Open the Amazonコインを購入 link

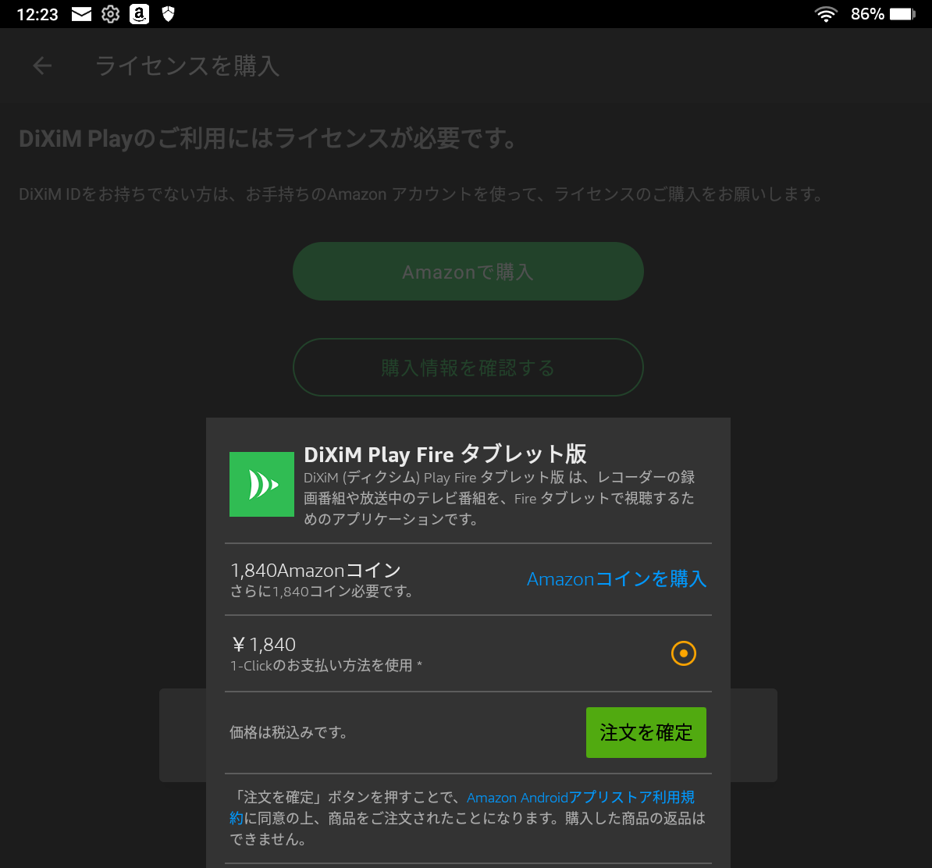617,579
